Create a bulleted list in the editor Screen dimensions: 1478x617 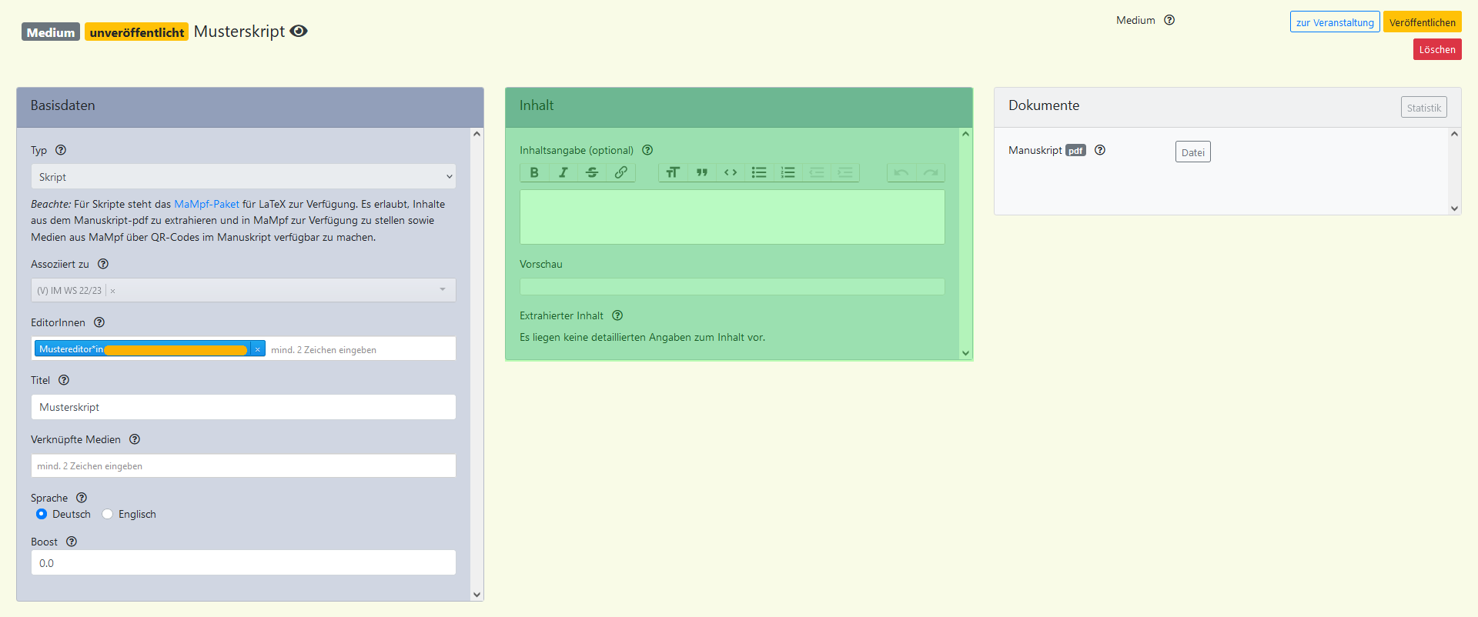point(759,172)
